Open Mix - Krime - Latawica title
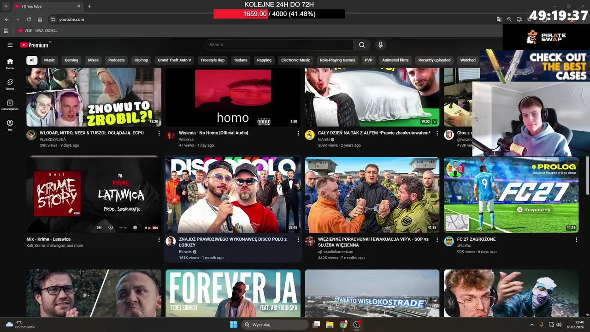Viewport: 590px width, 332px height. click(48, 239)
